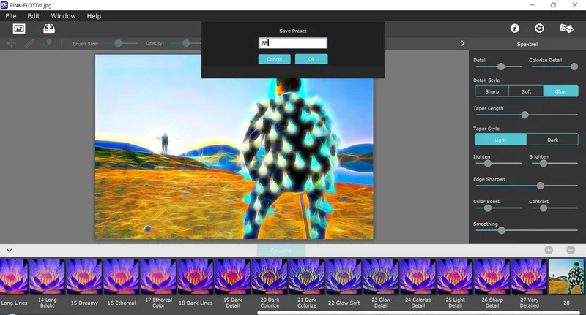The image size is (586, 315).
Task: Select the 23 Glow Detail preset thumbnail
Action: tap(381, 276)
